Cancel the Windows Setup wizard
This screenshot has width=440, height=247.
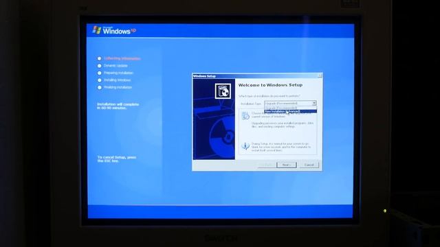(x=309, y=165)
